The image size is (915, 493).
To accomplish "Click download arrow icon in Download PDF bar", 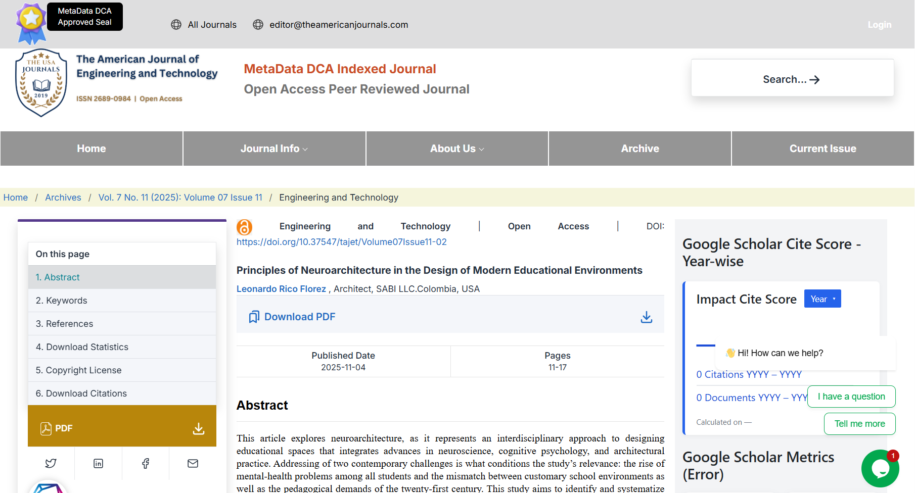I will 646,317.
